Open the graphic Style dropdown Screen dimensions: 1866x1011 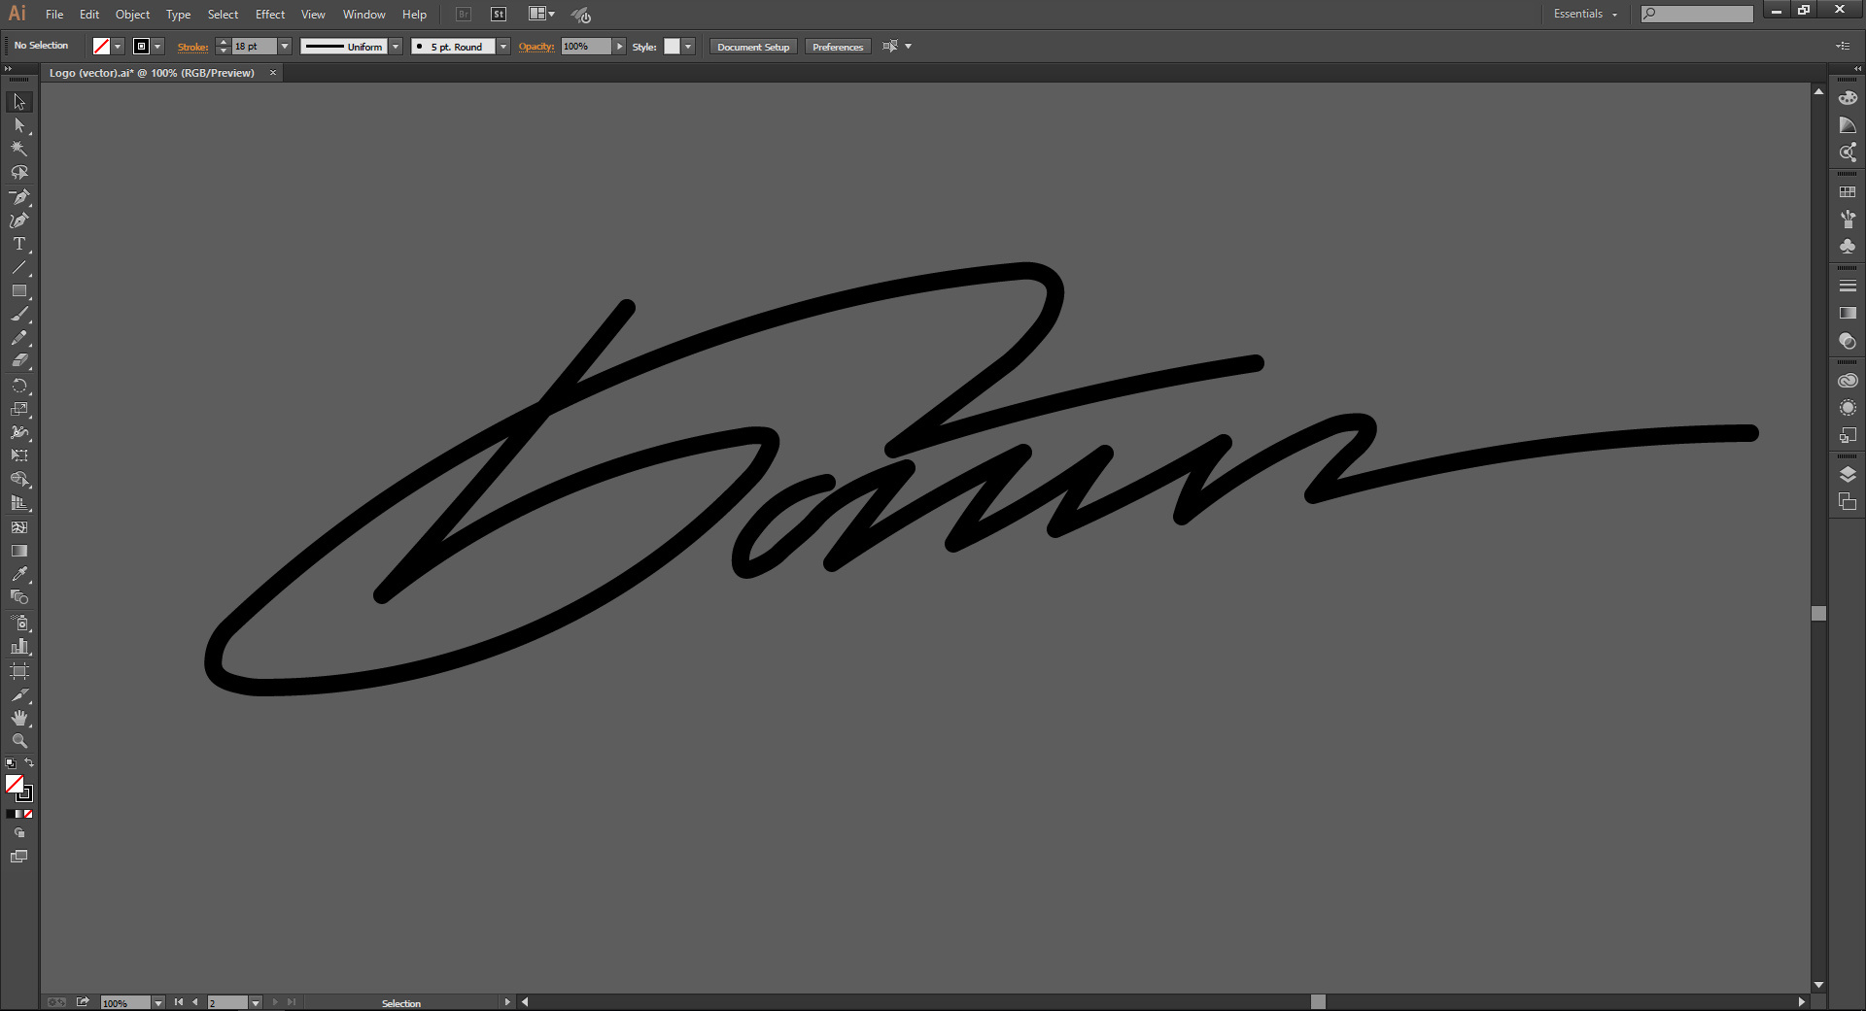click(688, 47)
